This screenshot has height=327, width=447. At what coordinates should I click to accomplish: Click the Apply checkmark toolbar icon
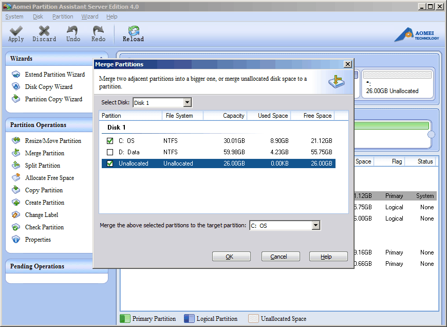[16, 30]
